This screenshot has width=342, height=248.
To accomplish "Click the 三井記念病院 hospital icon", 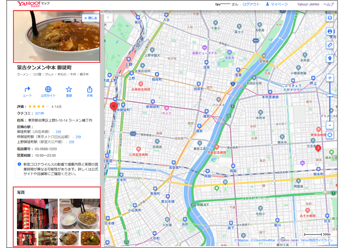I will pyautogui.click(x=138, y=149).
